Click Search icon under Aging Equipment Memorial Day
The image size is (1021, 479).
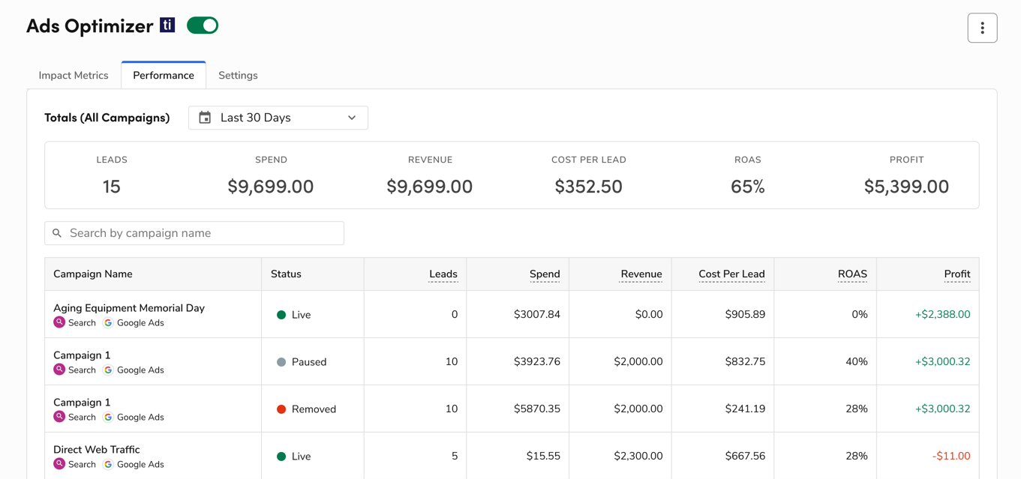[59, 322]
